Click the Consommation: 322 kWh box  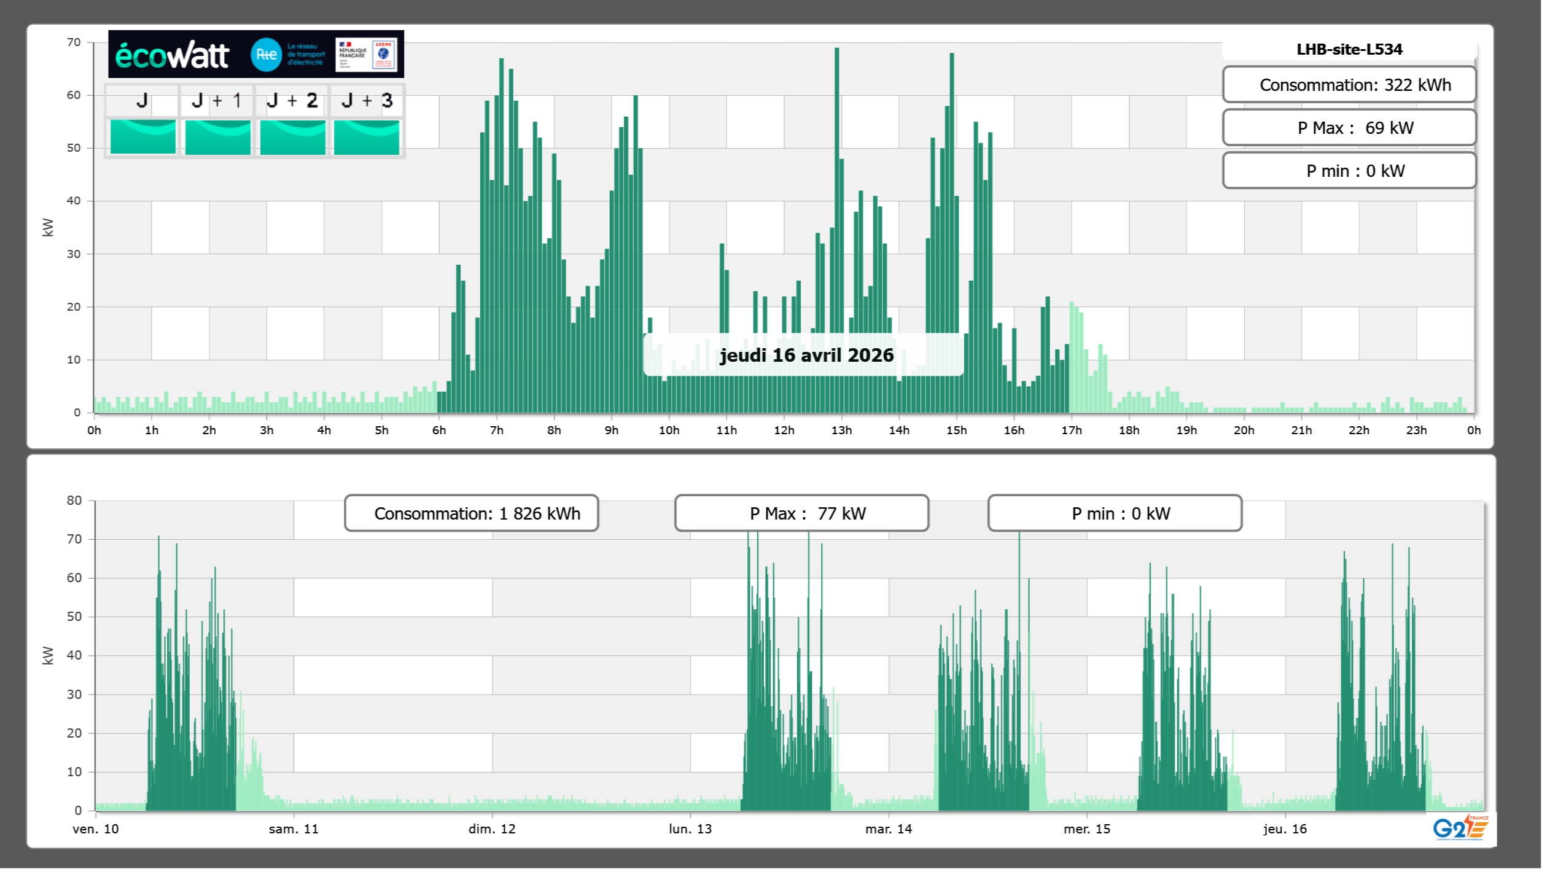(1349, 85)
